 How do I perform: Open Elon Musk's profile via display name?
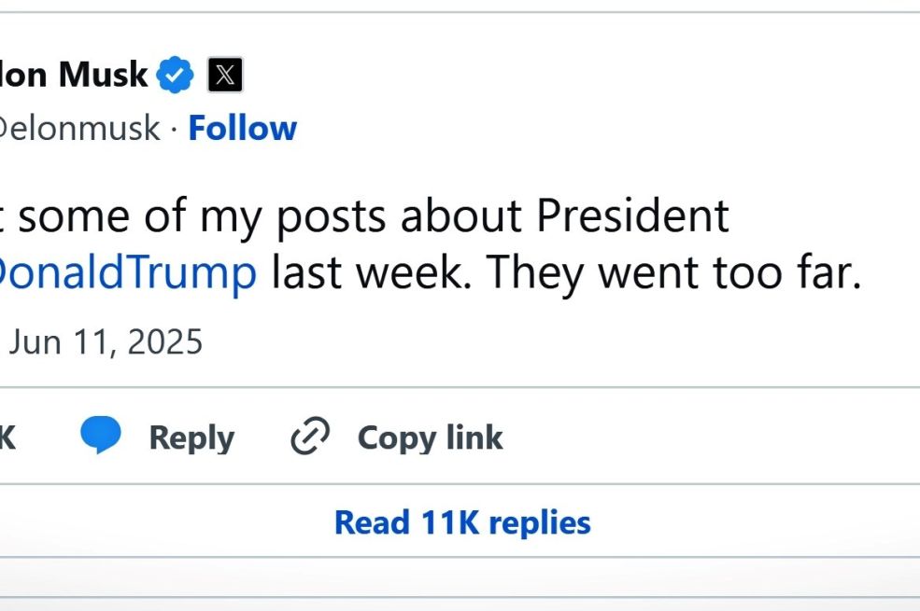(75, 73)
